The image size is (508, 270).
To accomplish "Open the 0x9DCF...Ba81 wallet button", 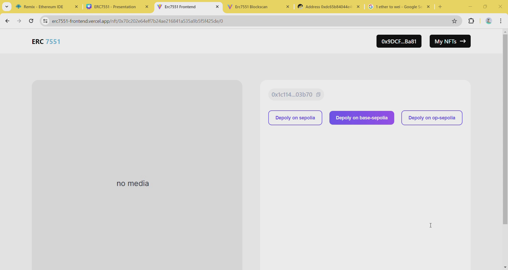I will [x=399, y=41].
